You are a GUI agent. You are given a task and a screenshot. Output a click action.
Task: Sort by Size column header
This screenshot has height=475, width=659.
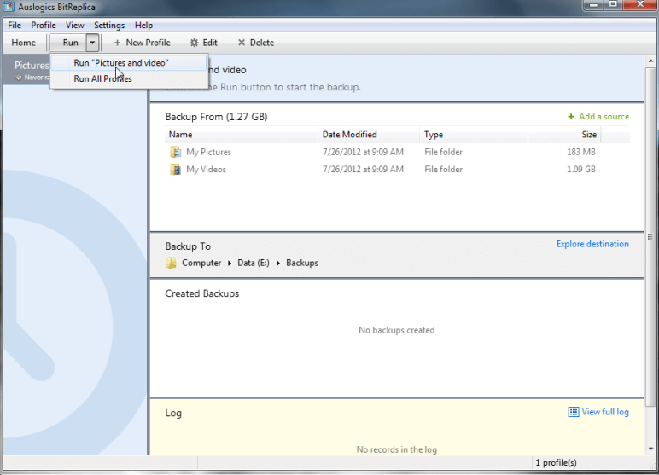(564, 135)
